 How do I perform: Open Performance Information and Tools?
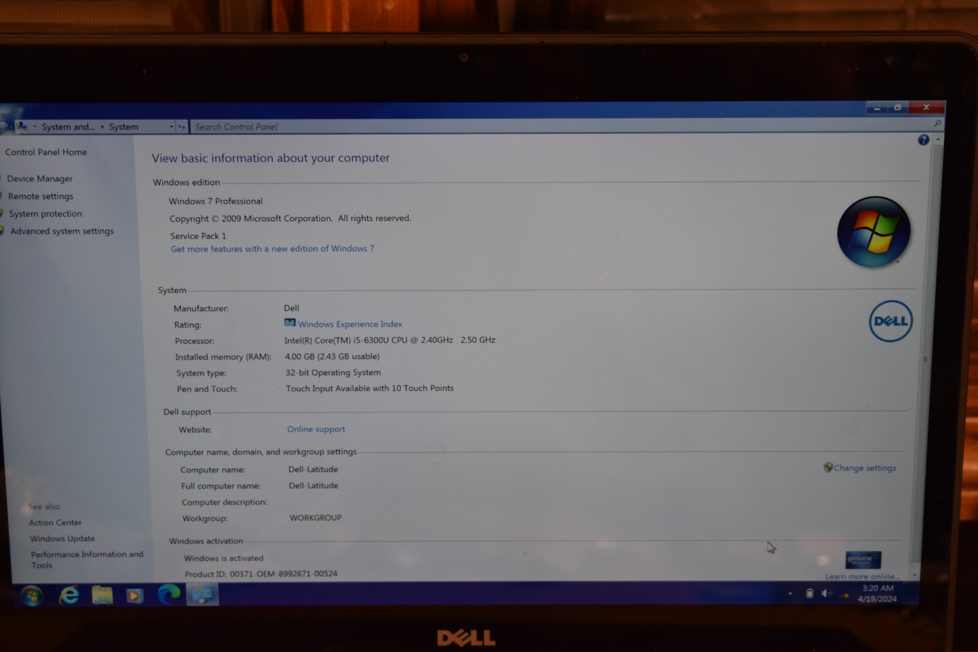click(x=87, y=559)
